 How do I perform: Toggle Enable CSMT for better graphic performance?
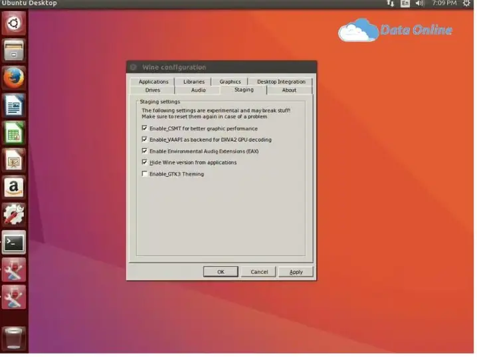coord(145,128)
